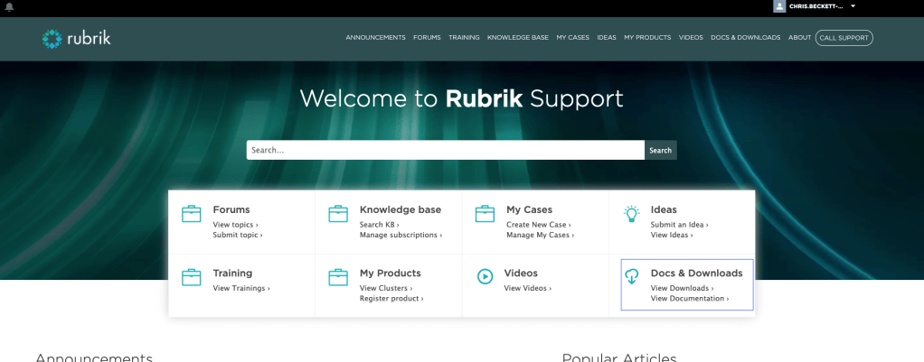Click the Ideas lightbulb icon
The image size is (924, 362).
(631, 214)
